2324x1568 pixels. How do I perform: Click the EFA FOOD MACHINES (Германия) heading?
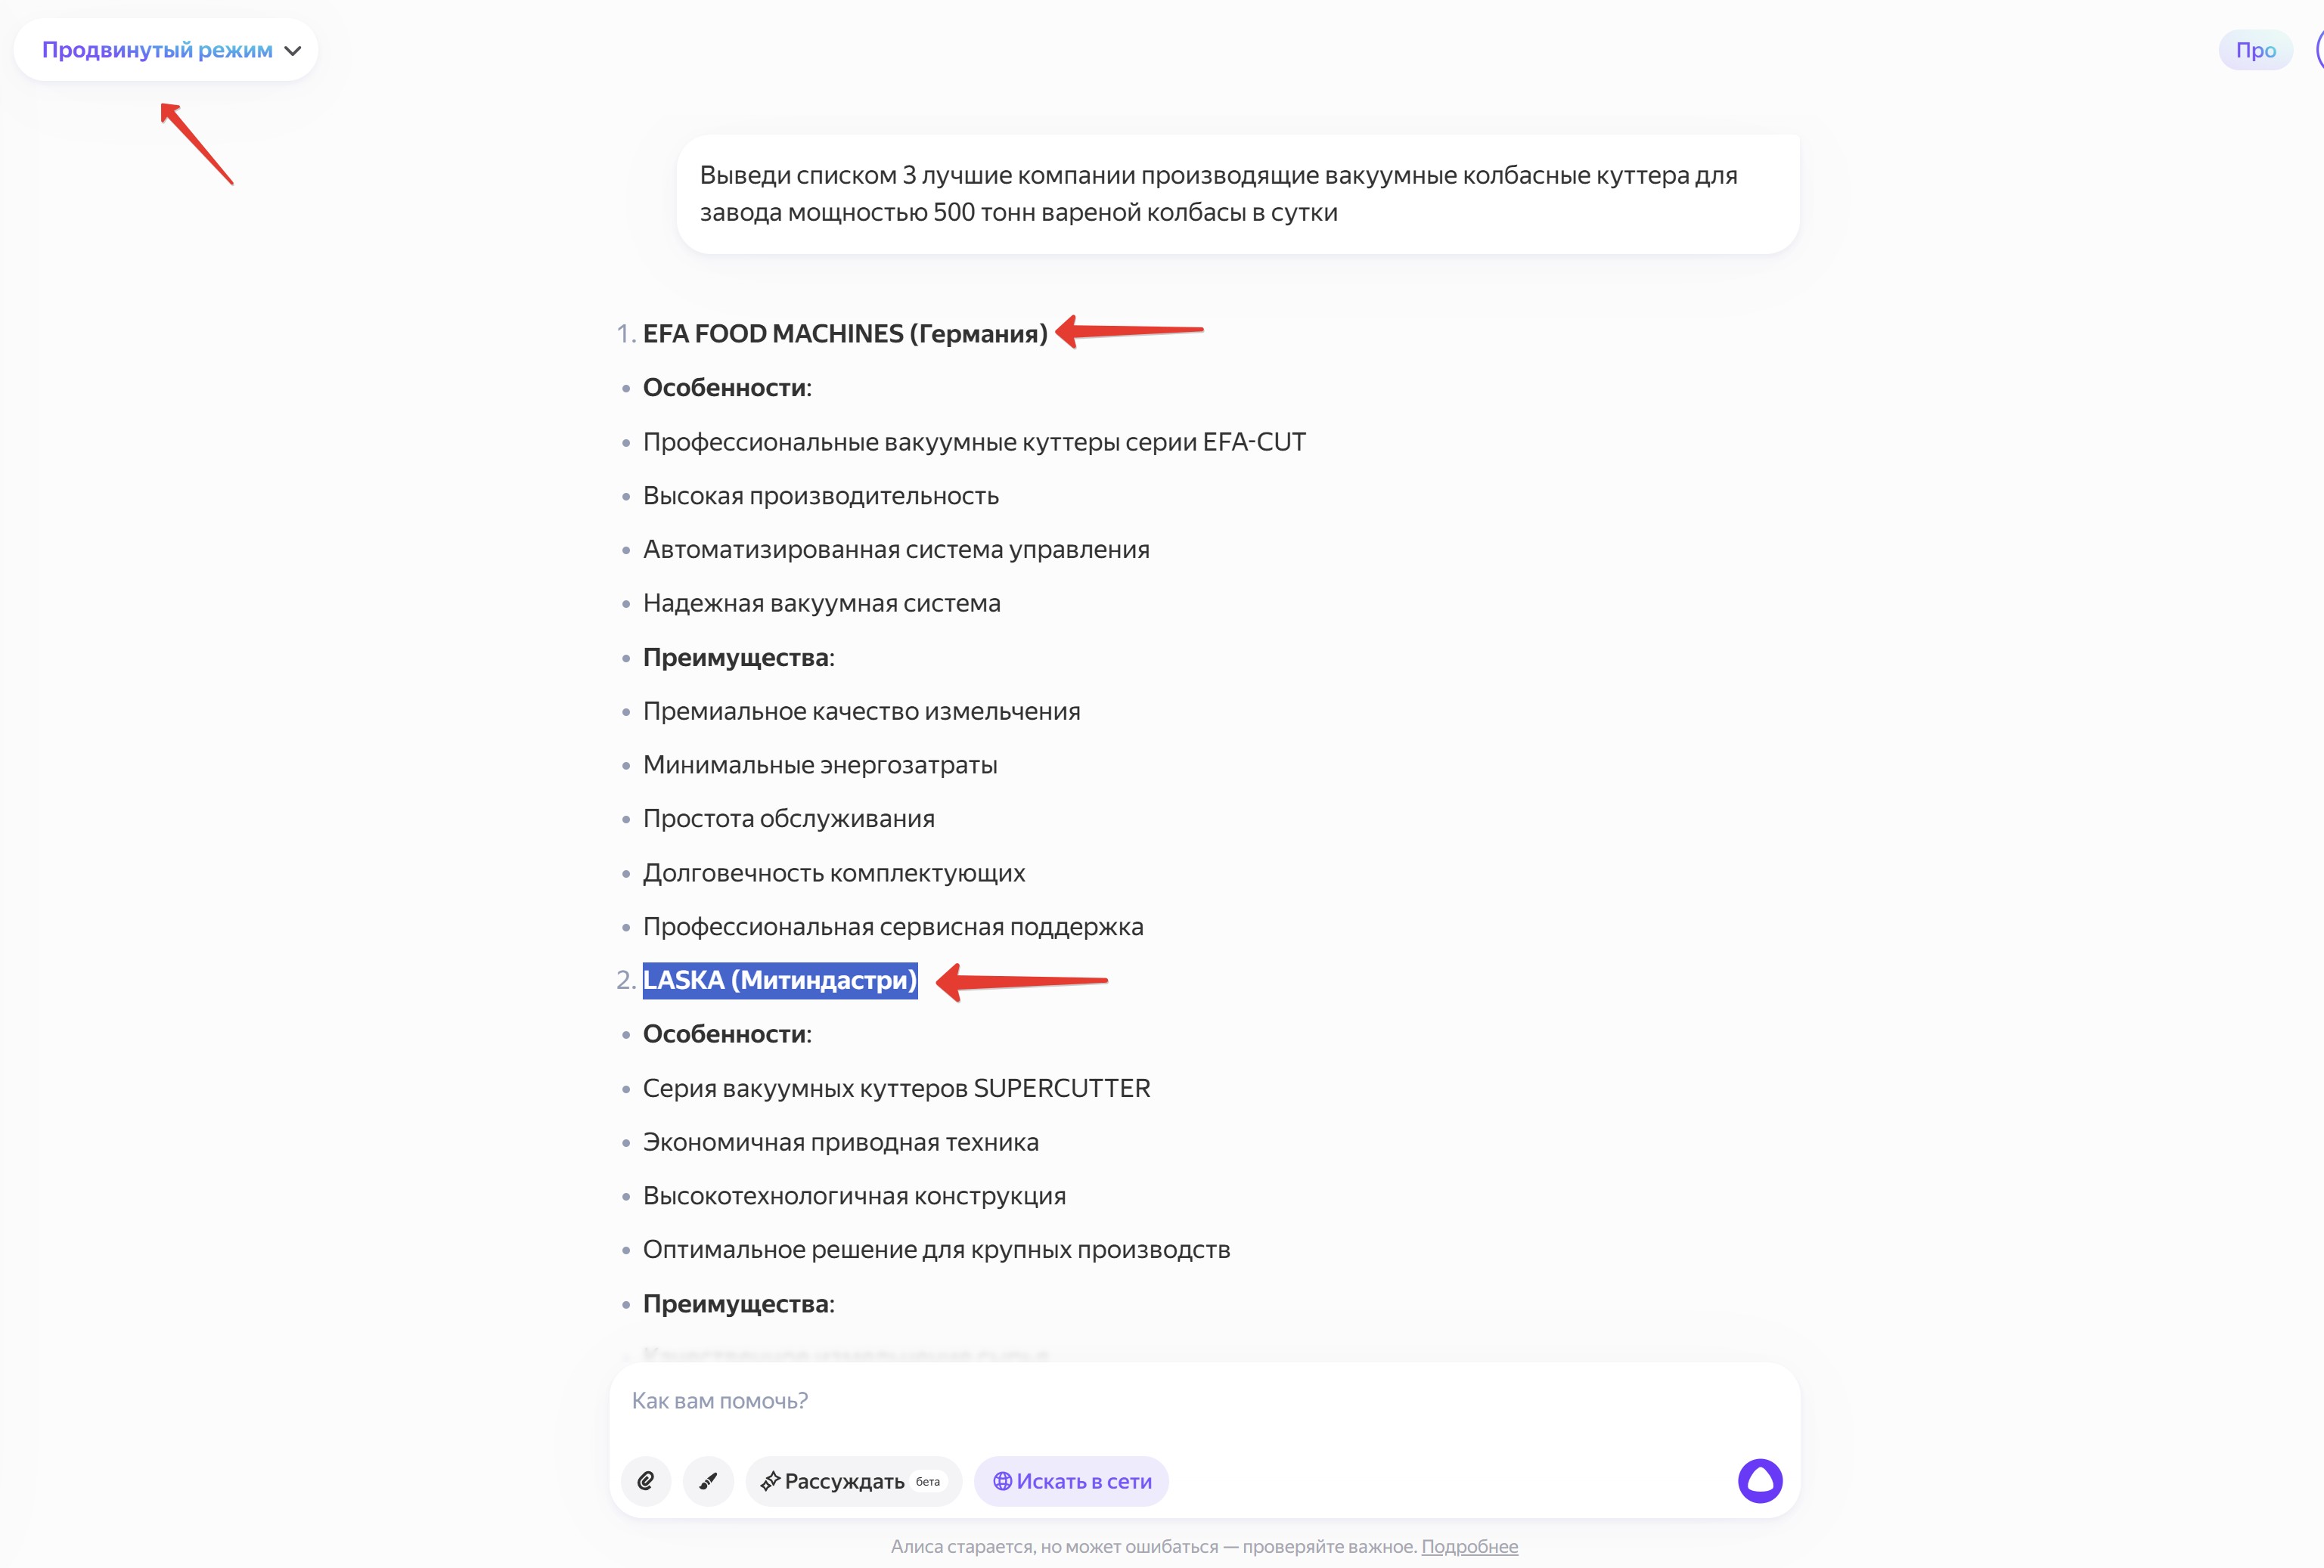pyautogui.click(x=845, y=334)
